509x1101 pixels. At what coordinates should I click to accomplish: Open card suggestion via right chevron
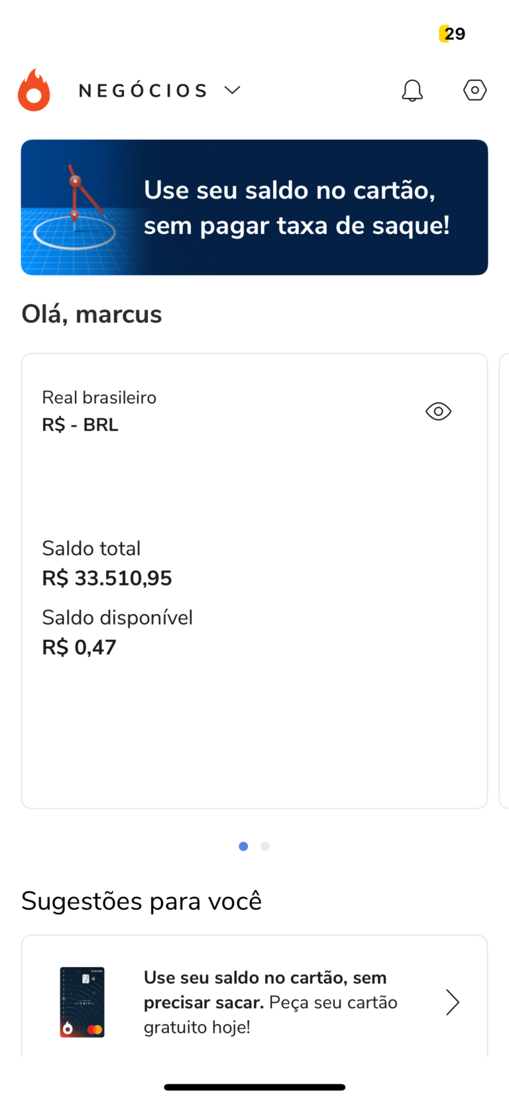click(x=452, y=1002)
